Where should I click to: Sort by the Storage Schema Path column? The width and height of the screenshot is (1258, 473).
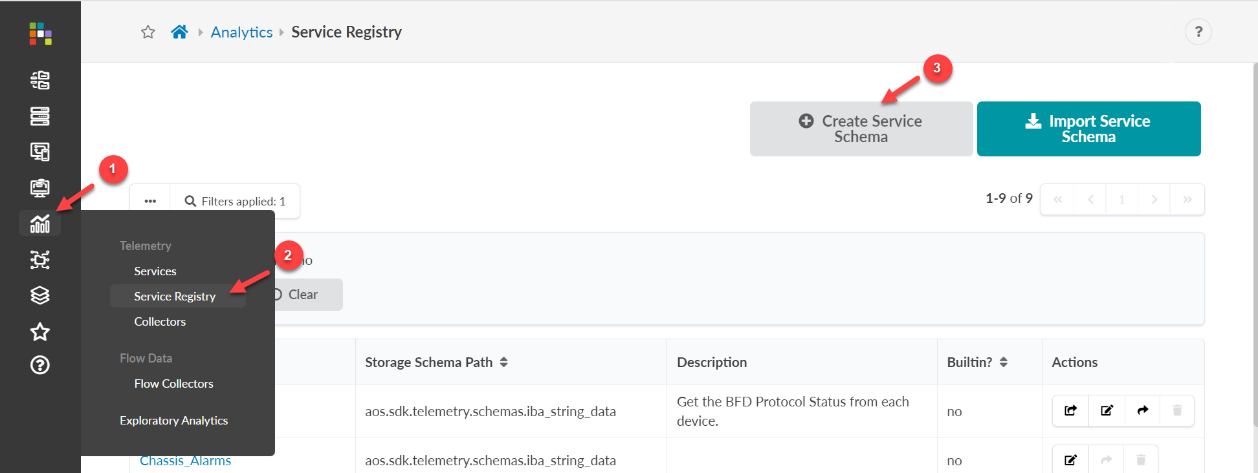tap(503, 362)
